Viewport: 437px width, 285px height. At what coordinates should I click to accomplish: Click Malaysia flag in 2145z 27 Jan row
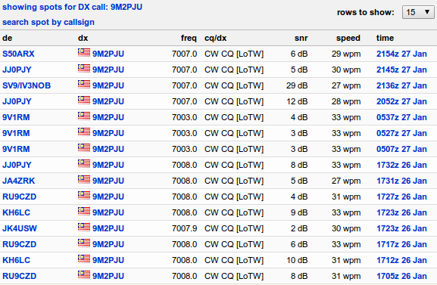84,68
